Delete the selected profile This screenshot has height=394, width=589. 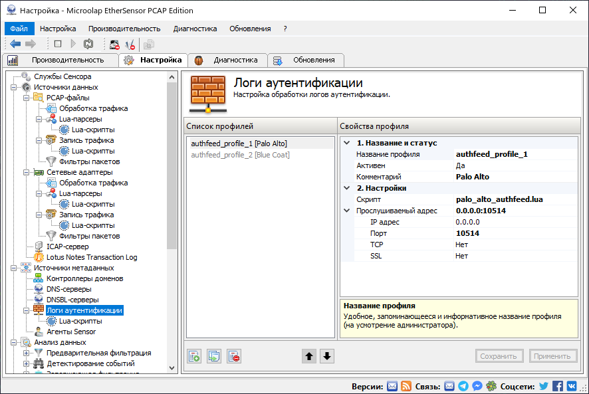(x=234, y=356)
